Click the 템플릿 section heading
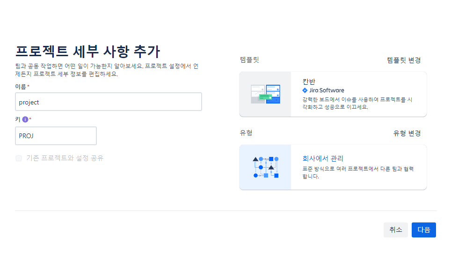451x266 pixels. (249, 60)
